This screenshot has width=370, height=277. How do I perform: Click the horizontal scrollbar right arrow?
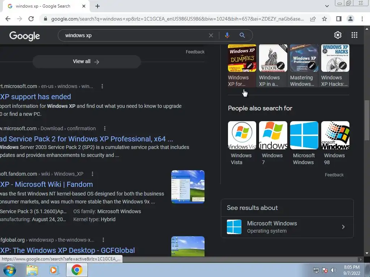360,259
